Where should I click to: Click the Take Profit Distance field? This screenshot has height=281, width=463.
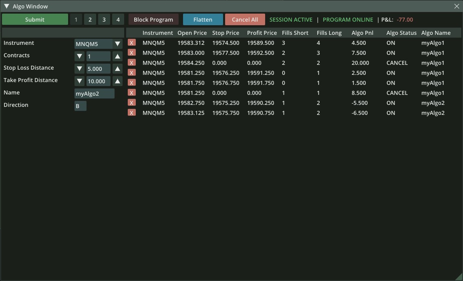(x=99, y=81)
